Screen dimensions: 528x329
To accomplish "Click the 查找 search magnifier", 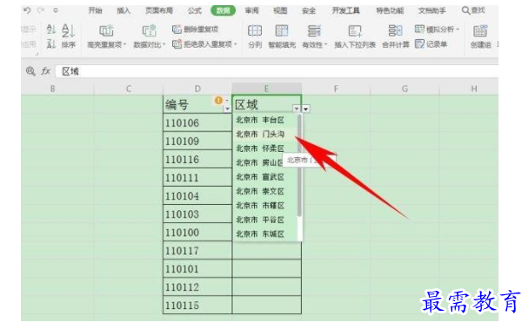I will 466,10.
